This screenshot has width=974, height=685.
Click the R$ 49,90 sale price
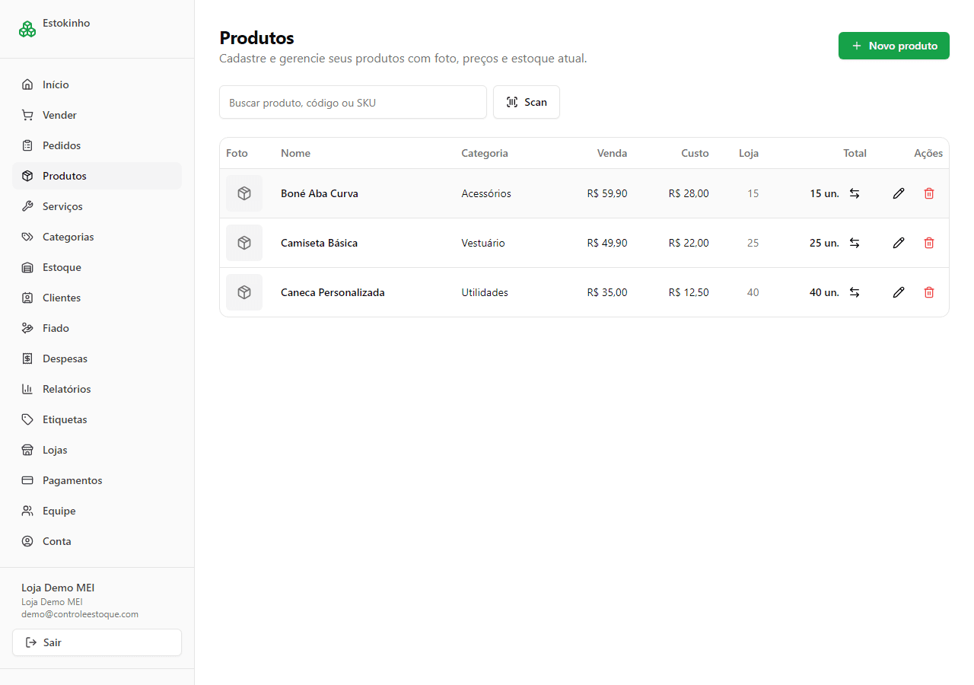[x=607, y=243]
